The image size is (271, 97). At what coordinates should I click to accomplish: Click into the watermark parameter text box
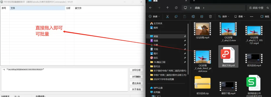point(64,80)
